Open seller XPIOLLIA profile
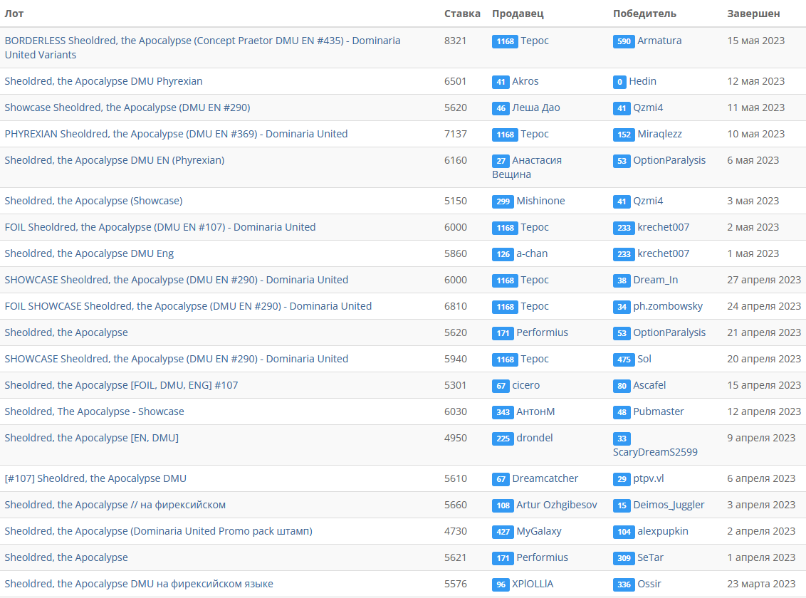 533,584
